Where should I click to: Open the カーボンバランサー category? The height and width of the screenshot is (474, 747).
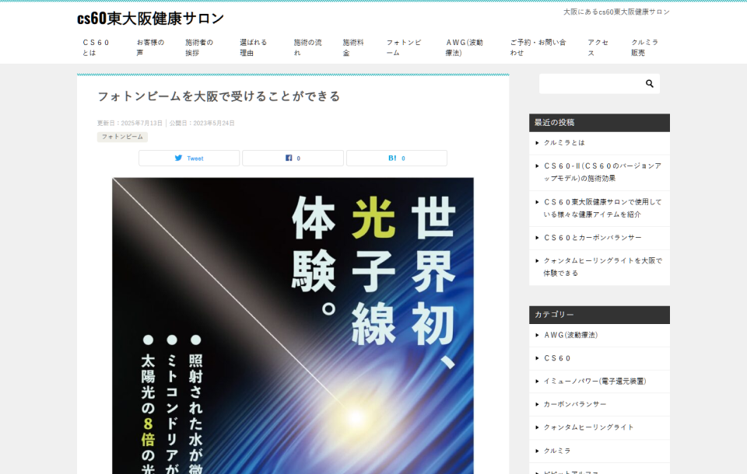coord(574,405)
